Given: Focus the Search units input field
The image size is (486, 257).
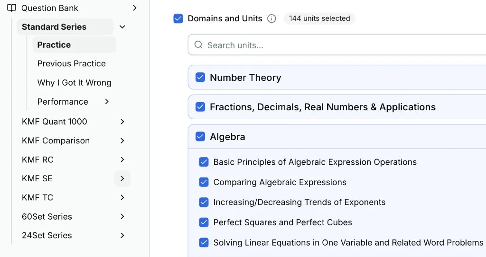Looking at the screenshot, I should point(337,45).
